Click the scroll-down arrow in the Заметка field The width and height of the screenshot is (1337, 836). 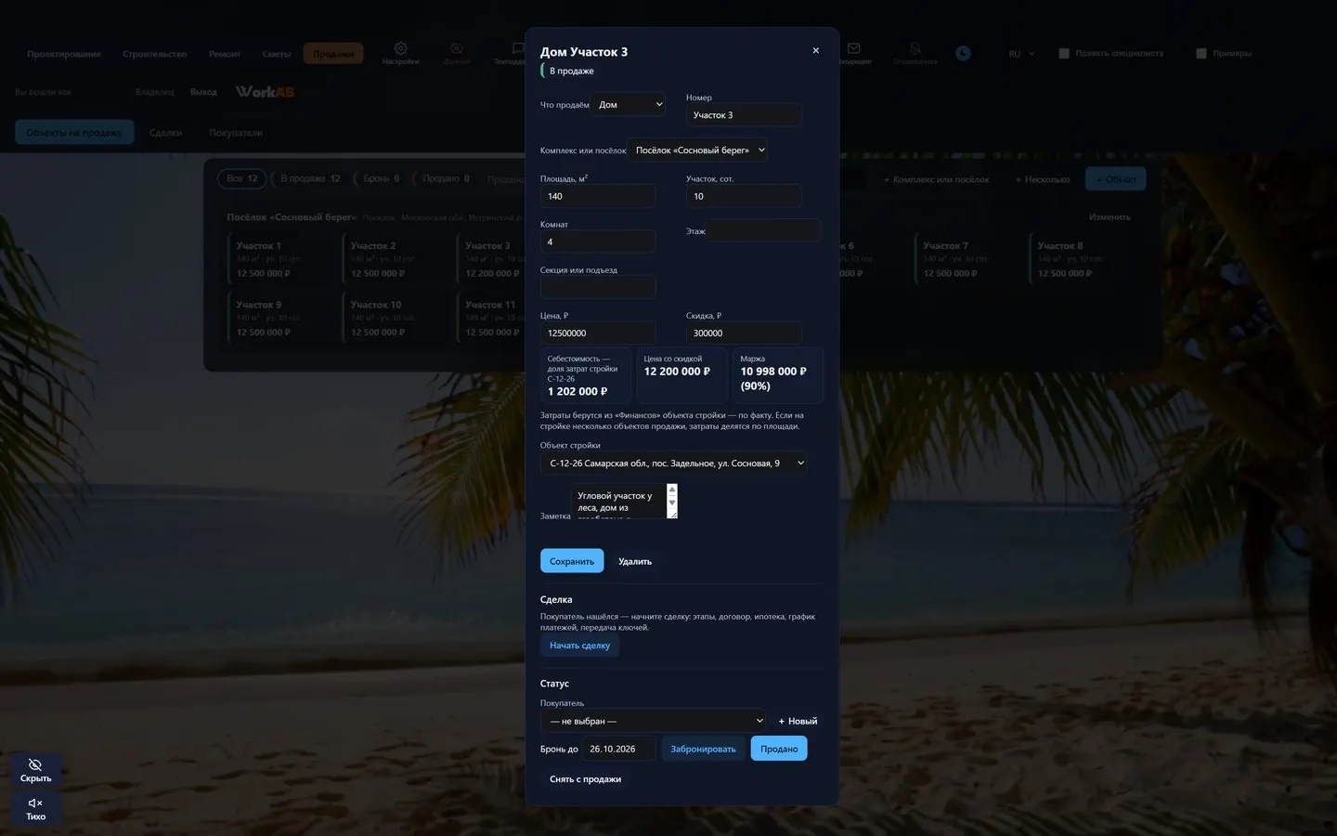[x=672, y=503]
